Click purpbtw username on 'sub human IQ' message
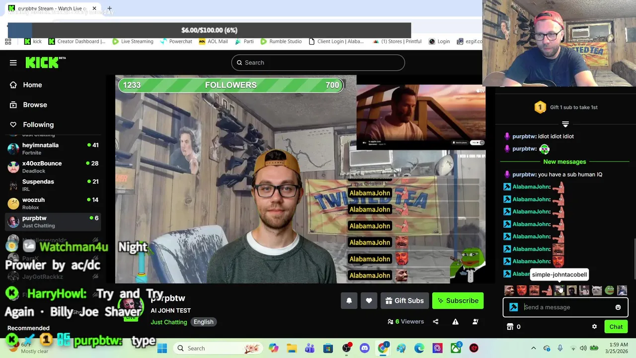This screenshot has height=358, width=636. coord(524,175)
